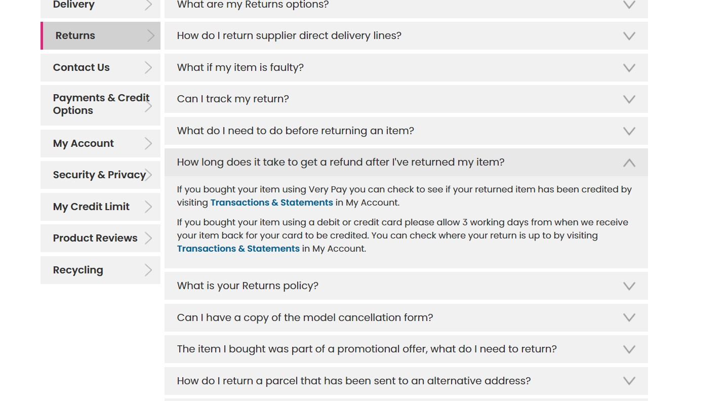Select the Delivery help category

[x=100, y=6]
